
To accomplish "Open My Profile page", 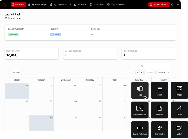I will click(x=80, y=4).
